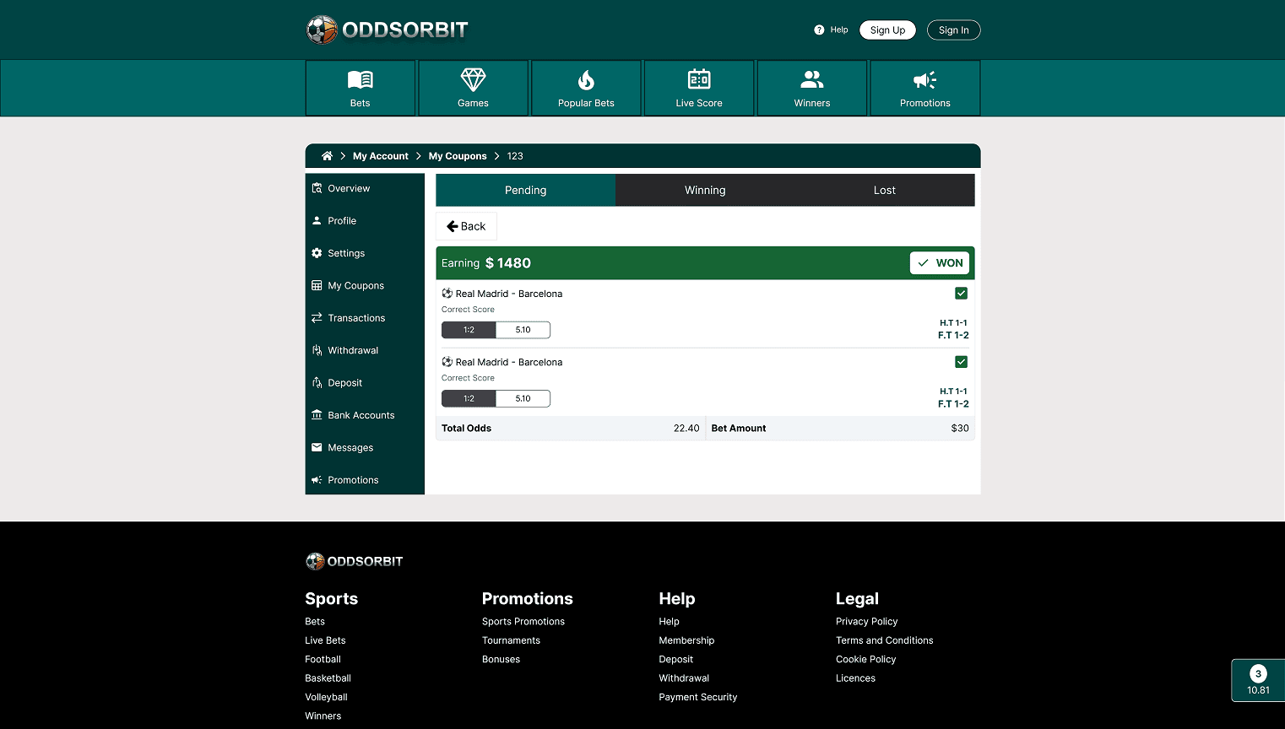Click the Bet Amount $30 value
Viewport: 1285px width, 729px height.
[960, 429]
